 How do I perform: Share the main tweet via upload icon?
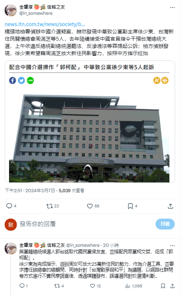click(170, 206)
